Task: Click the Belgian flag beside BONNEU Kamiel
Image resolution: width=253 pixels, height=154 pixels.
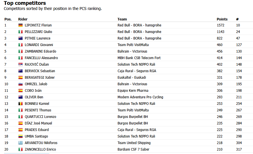Action: [21, 104]
